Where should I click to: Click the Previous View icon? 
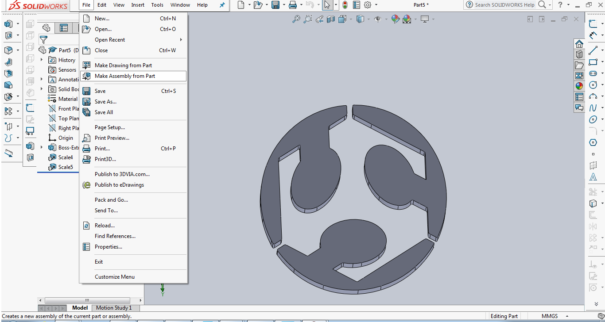pyautogui.click(x=319, y=19)
